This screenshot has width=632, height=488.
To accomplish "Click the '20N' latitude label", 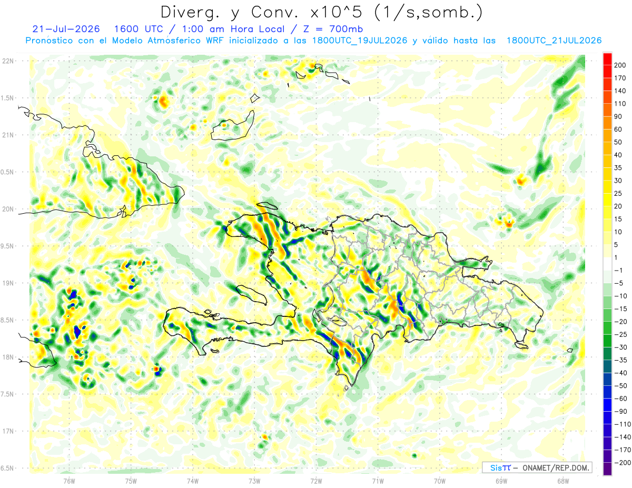I will (x=8, y=209).
